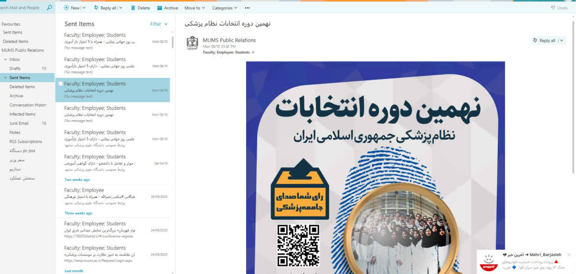Create a new message with New button
The width and height of the screenshot is (576, 274).
(x=72, y=8)
